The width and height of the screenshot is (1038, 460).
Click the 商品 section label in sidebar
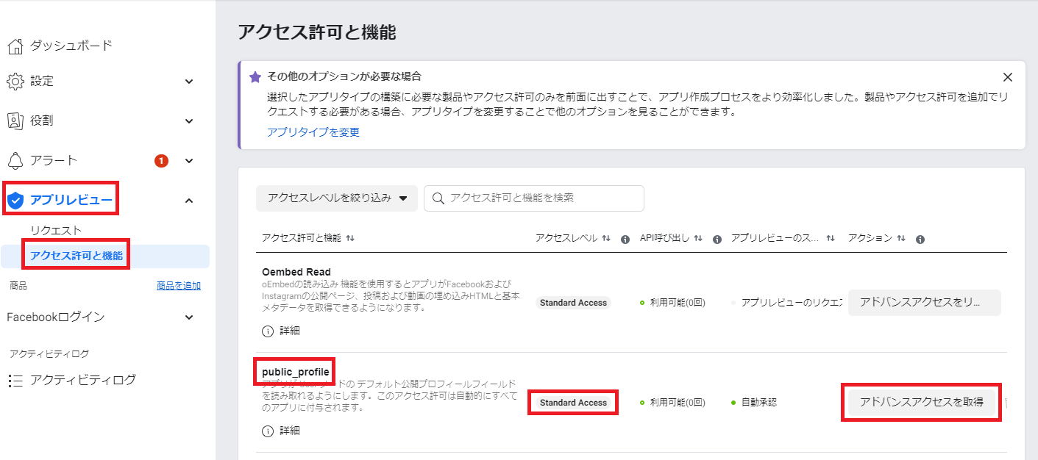coord(18,286)
